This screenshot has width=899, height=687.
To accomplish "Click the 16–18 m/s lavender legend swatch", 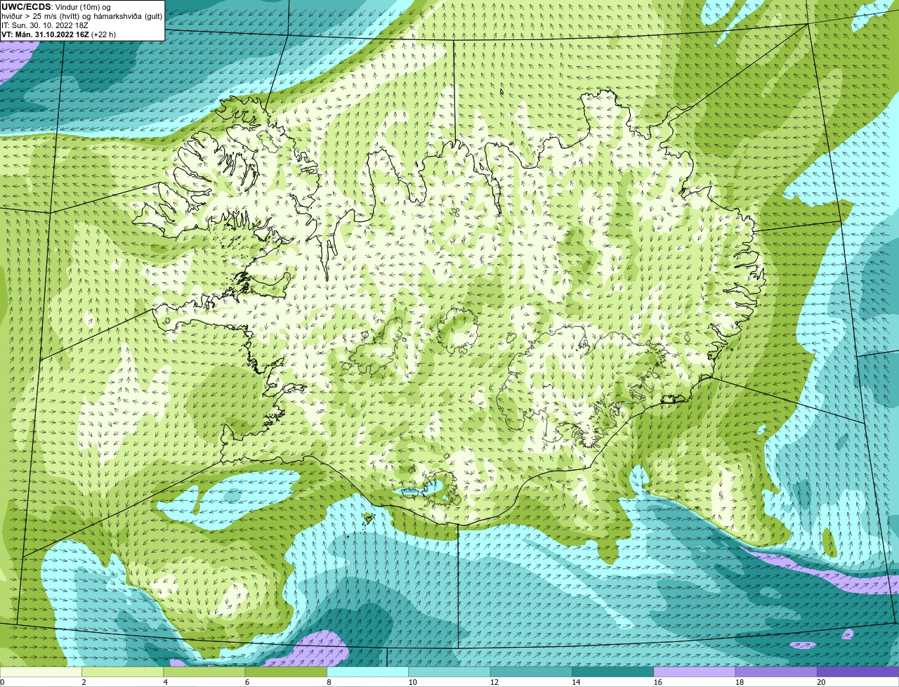I will [695, 672].
